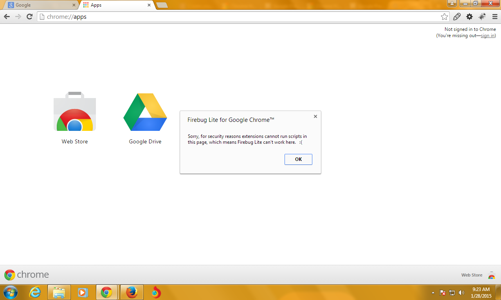Open the flame-like app icon in the taskbar

click(156, 292)
